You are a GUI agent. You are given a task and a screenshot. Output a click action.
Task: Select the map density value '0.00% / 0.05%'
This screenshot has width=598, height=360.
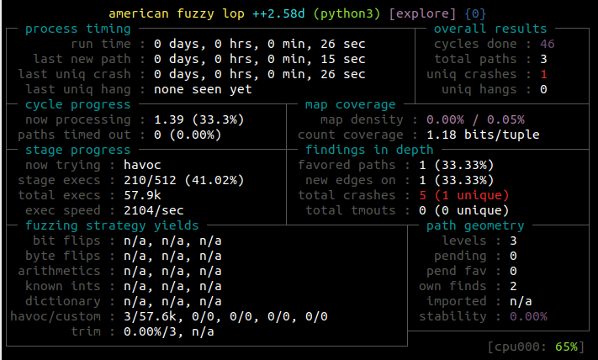[475, 119]
